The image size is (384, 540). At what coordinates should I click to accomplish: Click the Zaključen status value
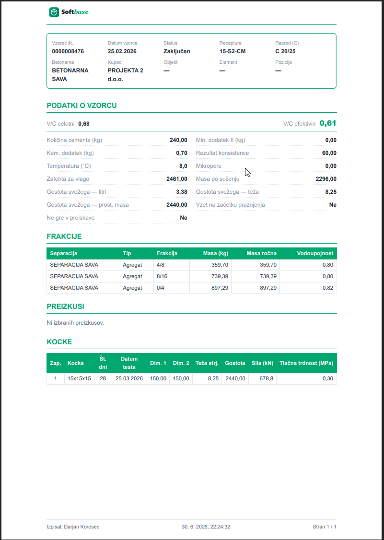(177, 51)
